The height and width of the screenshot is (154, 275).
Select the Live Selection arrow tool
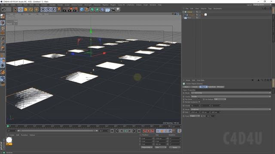coord(15,9)
